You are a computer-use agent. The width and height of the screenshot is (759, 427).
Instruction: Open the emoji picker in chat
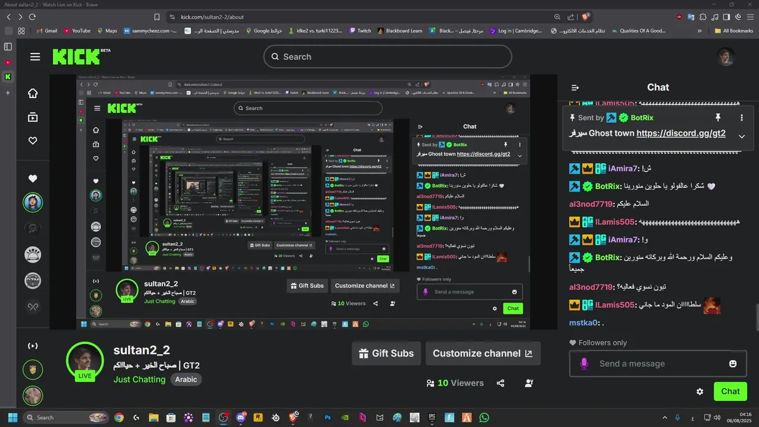(733, 364)
